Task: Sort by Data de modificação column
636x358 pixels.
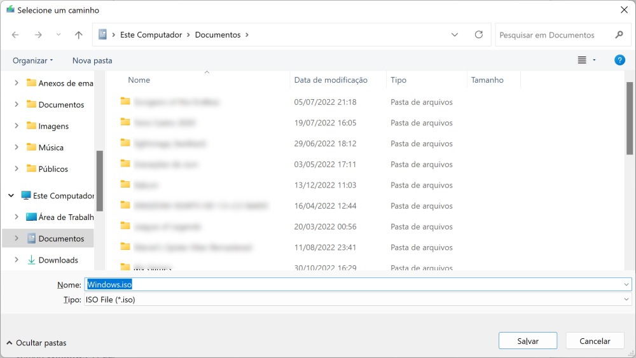Action: pos(331,80)
